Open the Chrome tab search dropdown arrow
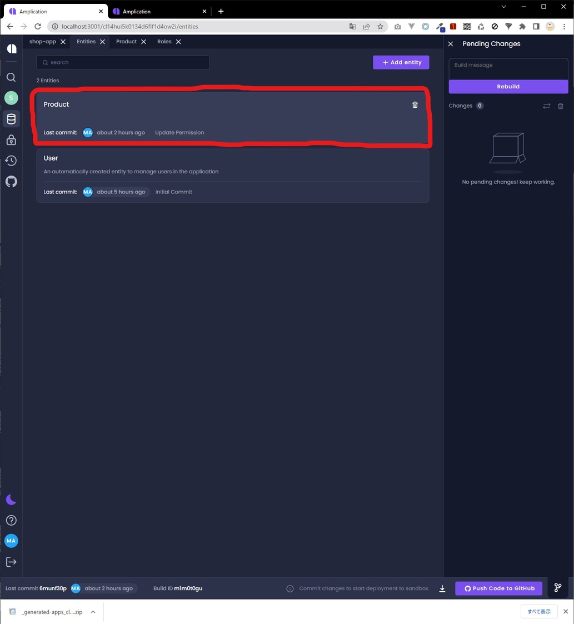The width and height of the screenshot is (574, 624). [x=503, y=7]
